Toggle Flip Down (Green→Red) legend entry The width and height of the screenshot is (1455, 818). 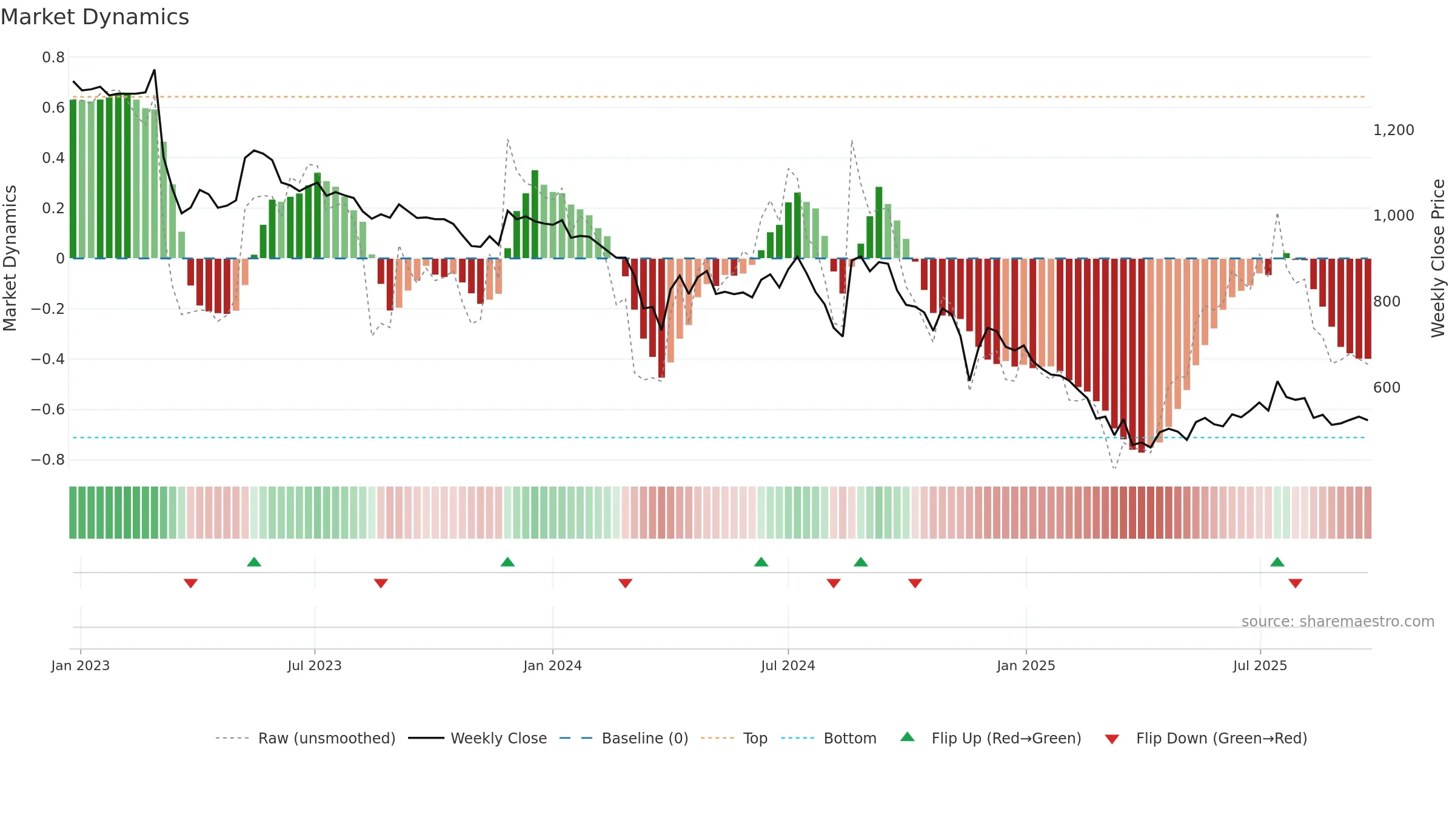pos(1206,738)
